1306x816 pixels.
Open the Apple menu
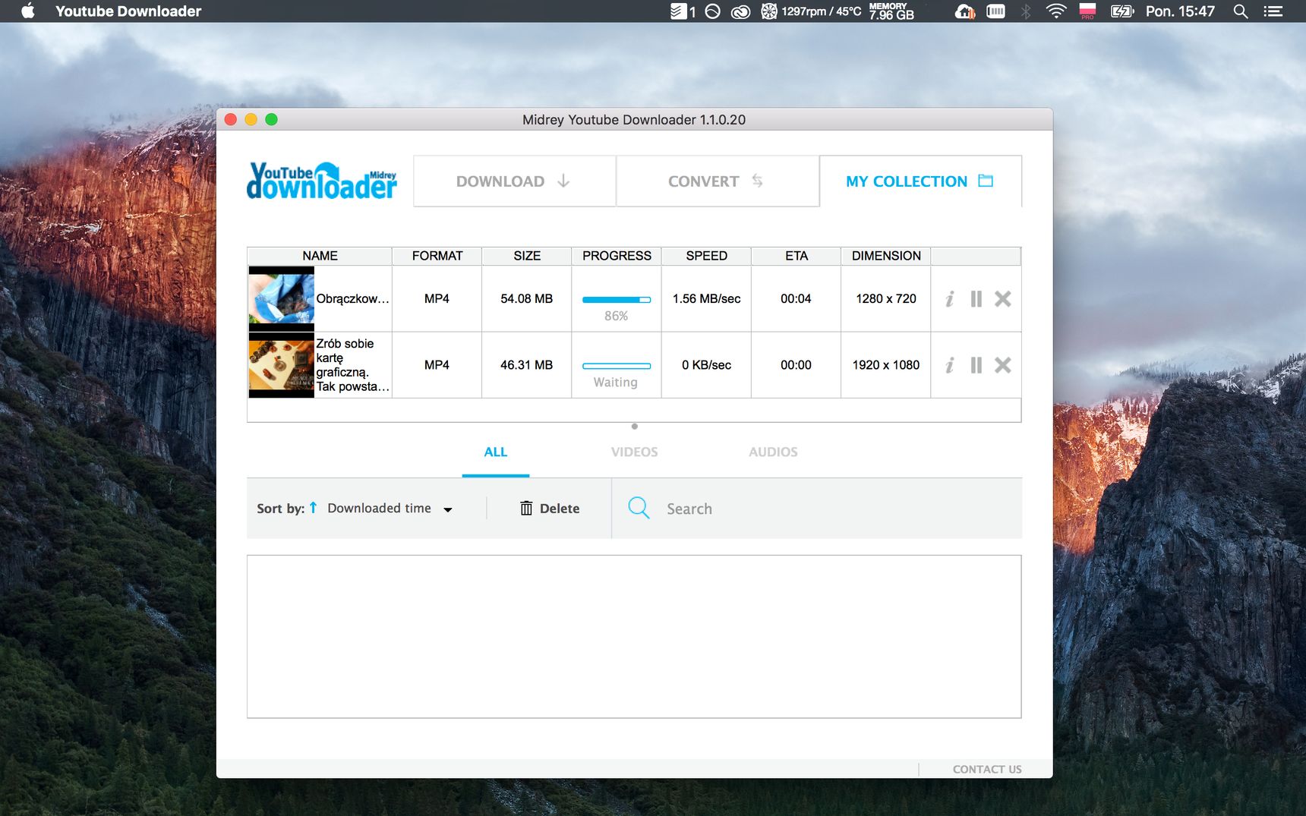click(x=28, y=11)
